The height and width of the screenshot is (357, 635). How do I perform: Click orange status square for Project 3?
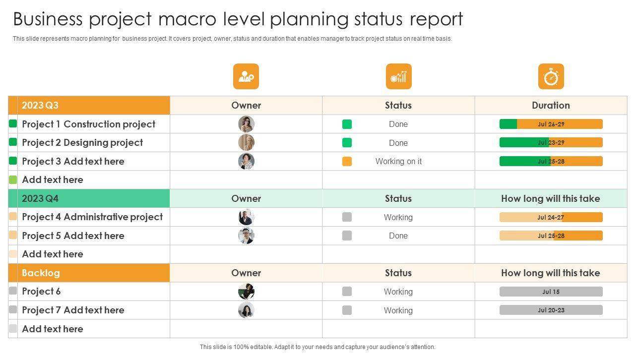click(347, 161)
